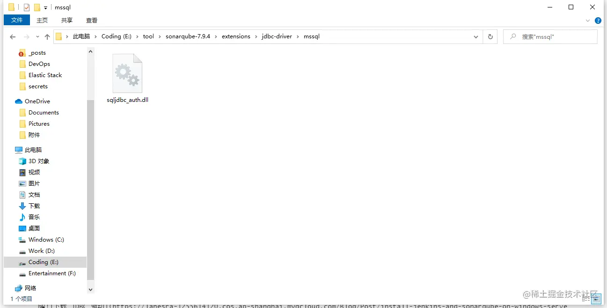Open the Windows (C:) drive
The height and width of the screenshot is (308, 607).
[46, 240]
